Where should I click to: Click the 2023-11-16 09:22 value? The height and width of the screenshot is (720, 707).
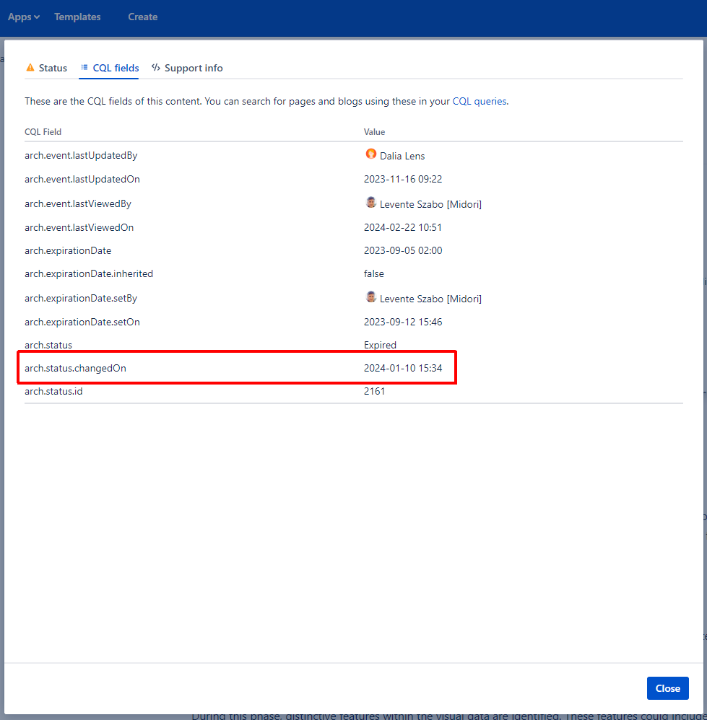pos(403,179)
